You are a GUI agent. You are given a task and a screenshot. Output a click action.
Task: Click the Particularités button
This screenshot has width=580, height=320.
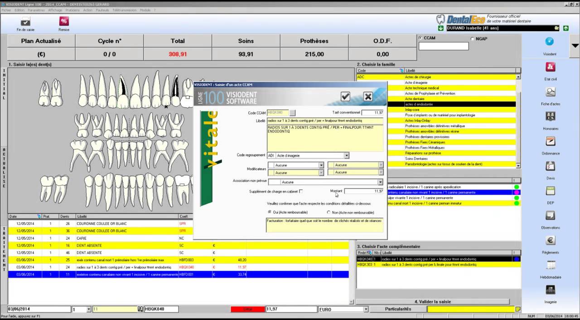(x=398, y=309)
